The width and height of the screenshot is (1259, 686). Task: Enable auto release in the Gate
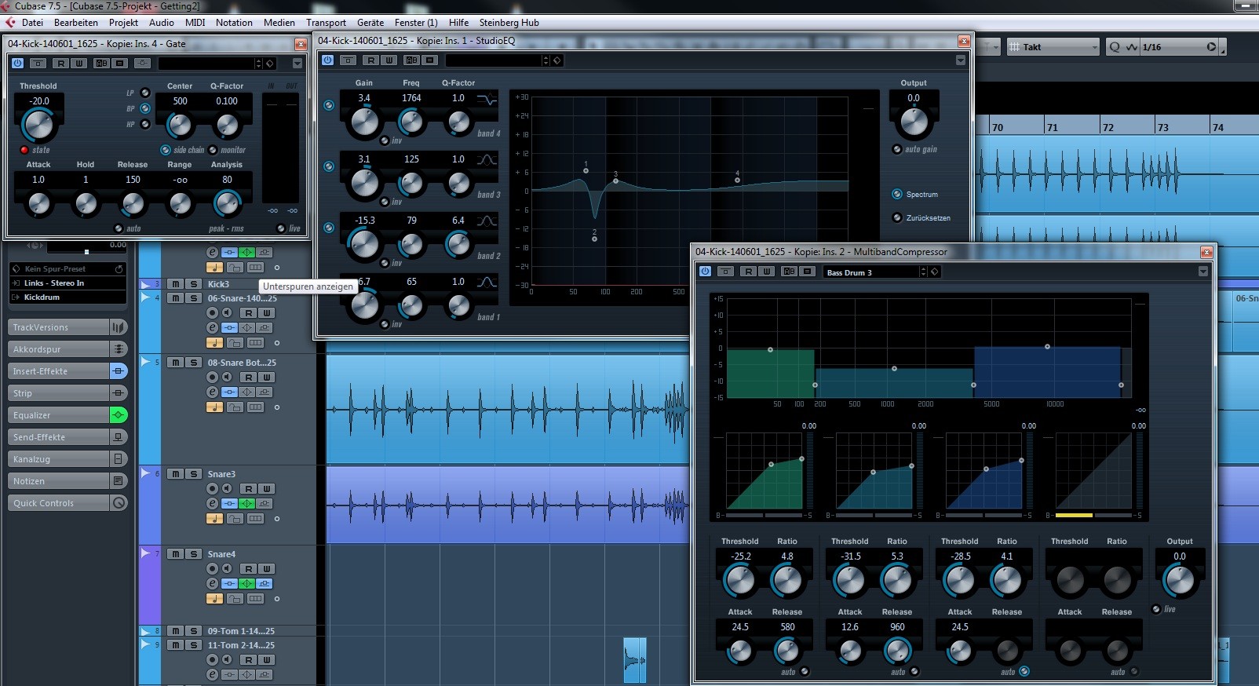tap(119, 228)
